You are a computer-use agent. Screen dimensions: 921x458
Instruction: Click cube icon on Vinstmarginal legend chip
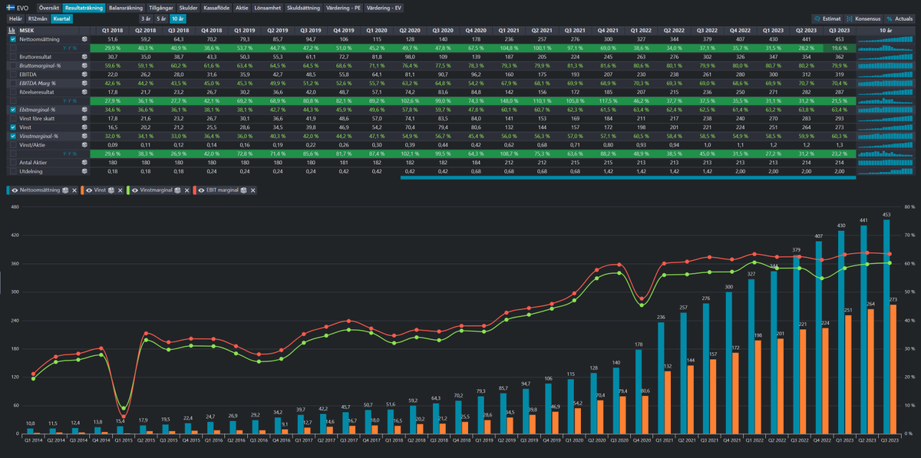[177, 190]
